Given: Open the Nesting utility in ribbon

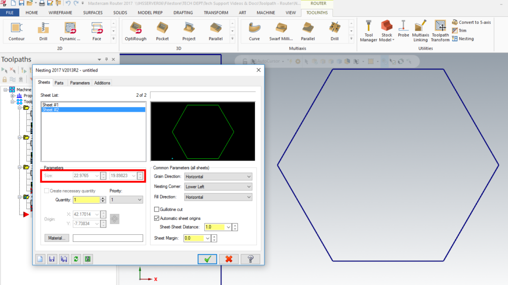Looking at the screenshot, I should (x=463, y=39).
